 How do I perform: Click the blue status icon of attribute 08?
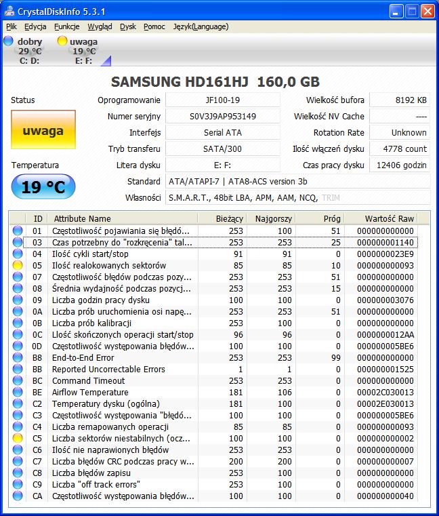18,288
